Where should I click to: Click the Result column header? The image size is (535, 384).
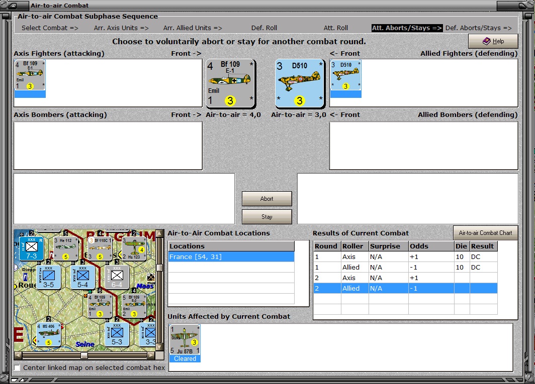point(484,246)
